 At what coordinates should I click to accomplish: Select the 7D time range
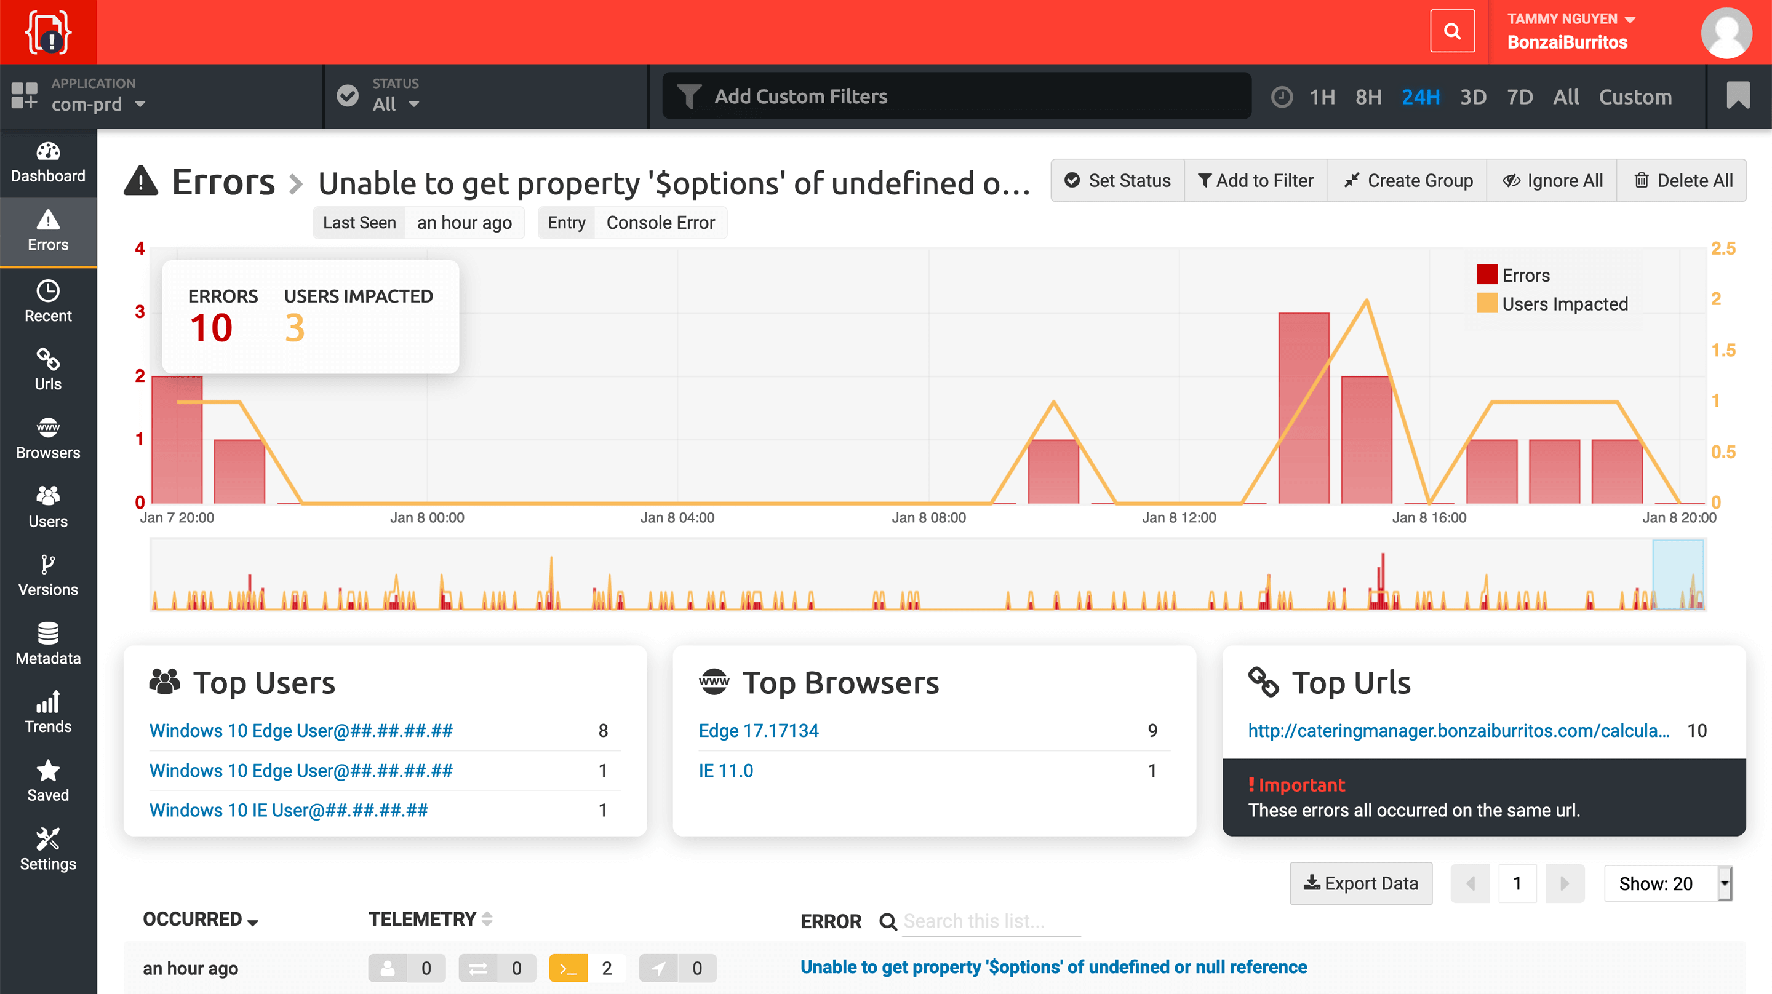tap(1519, 97)
